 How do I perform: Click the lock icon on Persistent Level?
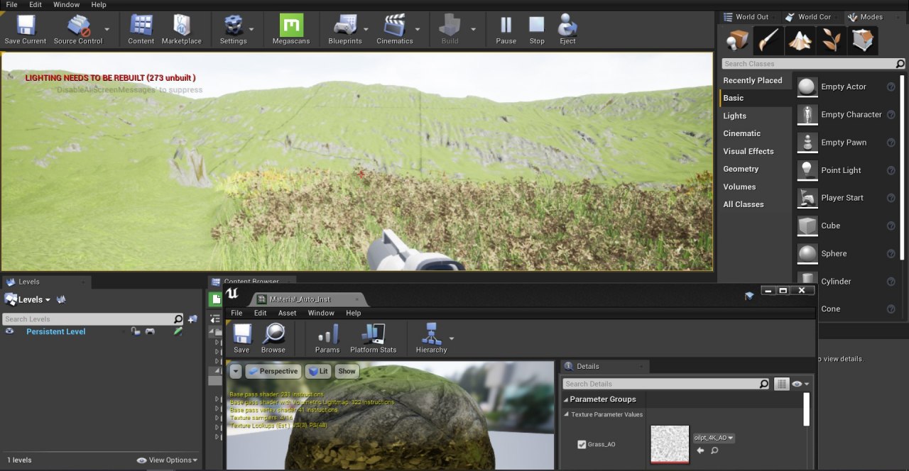[136, 331]
